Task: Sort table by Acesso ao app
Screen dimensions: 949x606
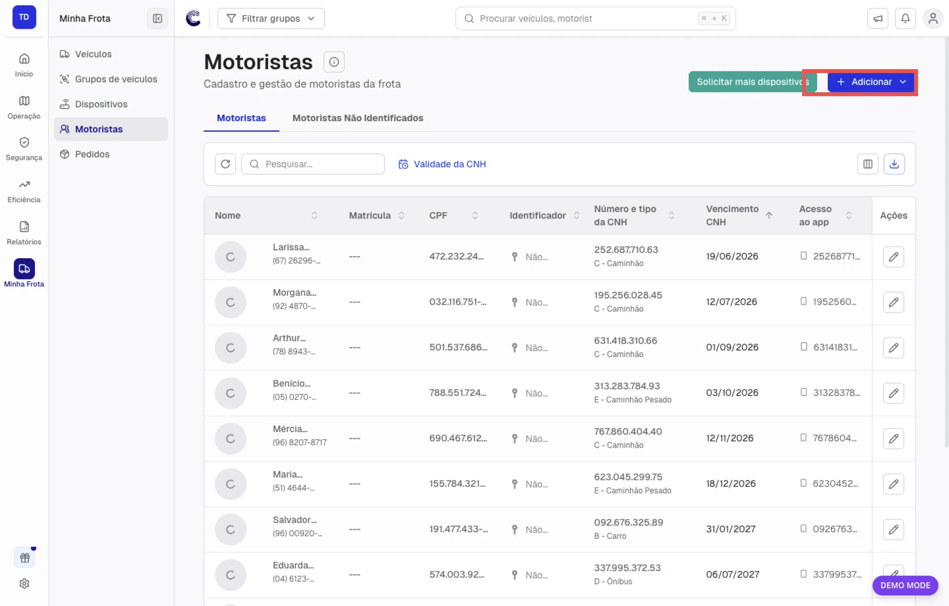Action: 848,215
